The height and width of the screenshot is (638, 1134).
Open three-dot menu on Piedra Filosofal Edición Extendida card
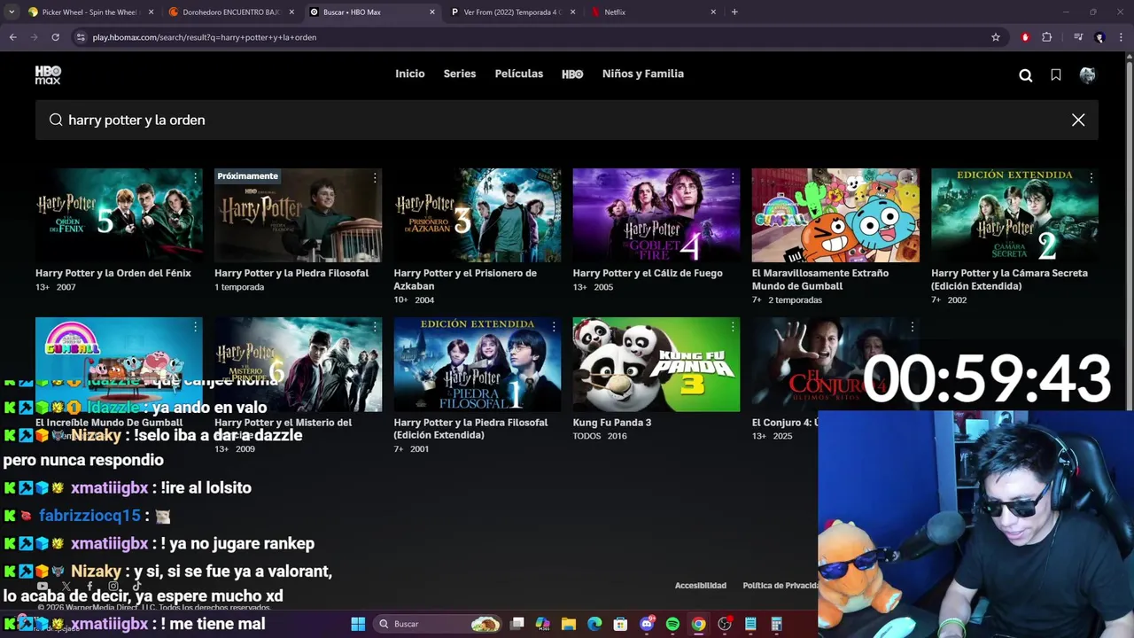[x=554, y=327]
